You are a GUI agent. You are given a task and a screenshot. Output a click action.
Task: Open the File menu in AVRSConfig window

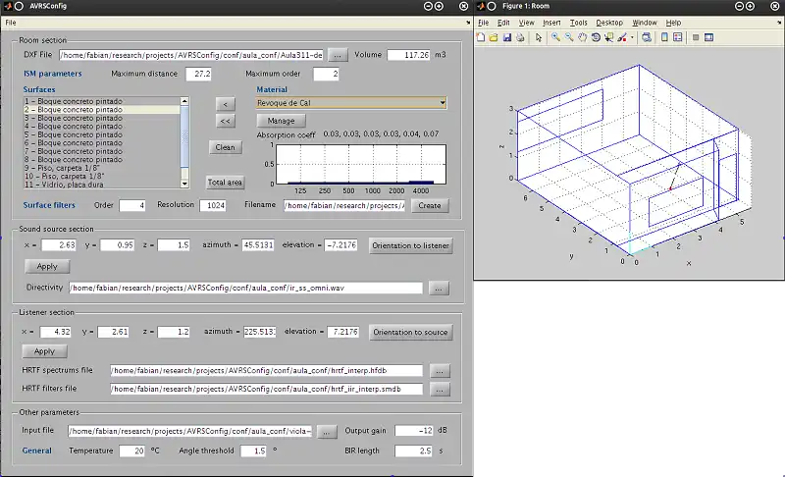[x=11, y=23]
